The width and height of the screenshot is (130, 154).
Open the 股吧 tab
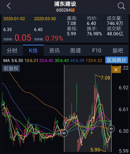point(118,51)
